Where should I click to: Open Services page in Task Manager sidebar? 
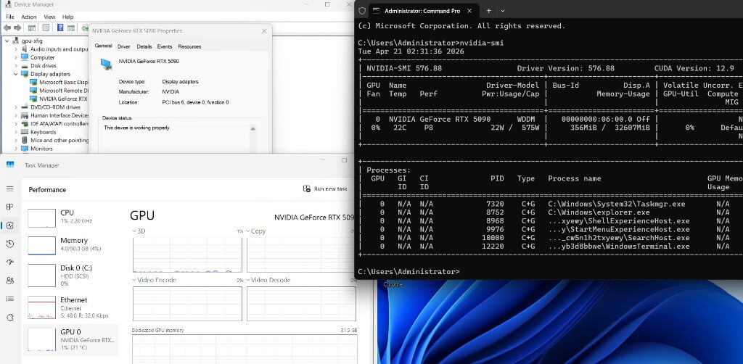coord(10,318)
